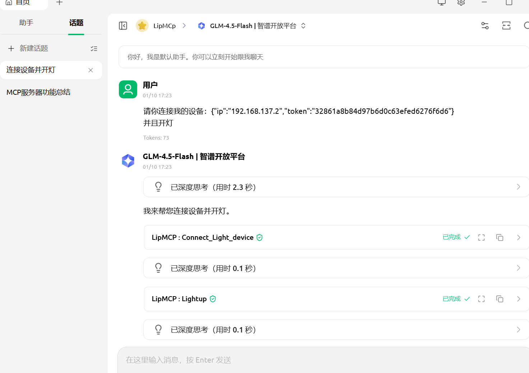Click bulb icon below the Lightup call
Image resolution: width=529 pixels, height=373 pixels.
(x=158, y=329)
